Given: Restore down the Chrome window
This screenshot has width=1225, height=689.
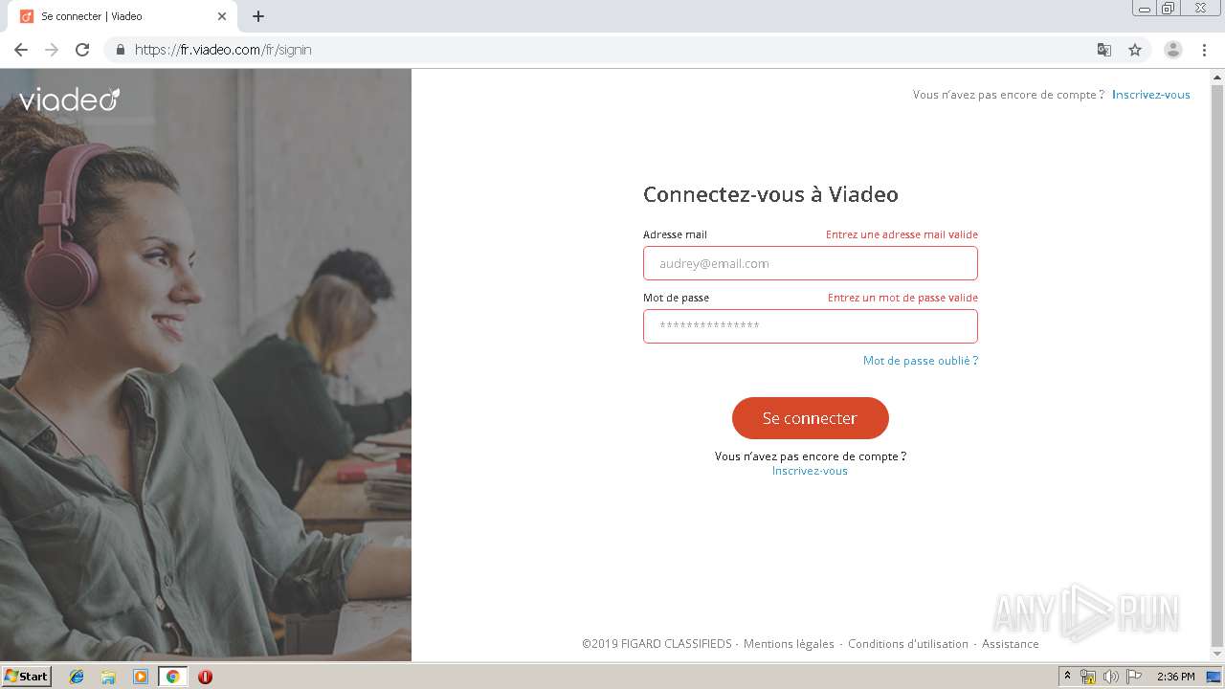Looking at the screenshot, I should pos(1169,8).
